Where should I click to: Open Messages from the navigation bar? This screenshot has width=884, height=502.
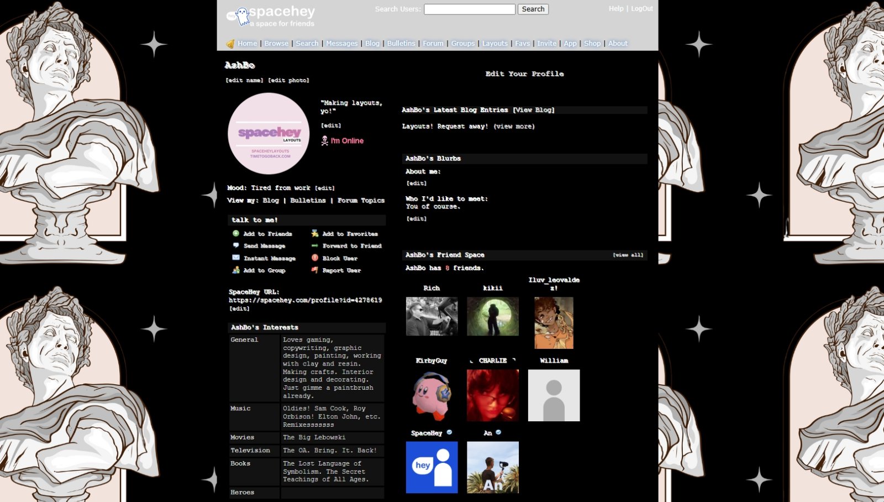pos(341,43)
